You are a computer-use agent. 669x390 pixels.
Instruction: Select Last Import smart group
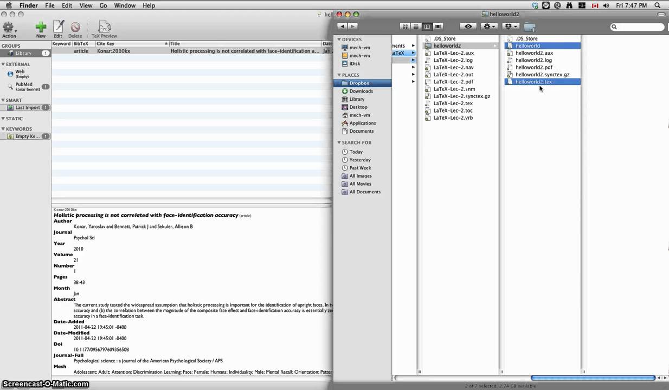[25, 108]
